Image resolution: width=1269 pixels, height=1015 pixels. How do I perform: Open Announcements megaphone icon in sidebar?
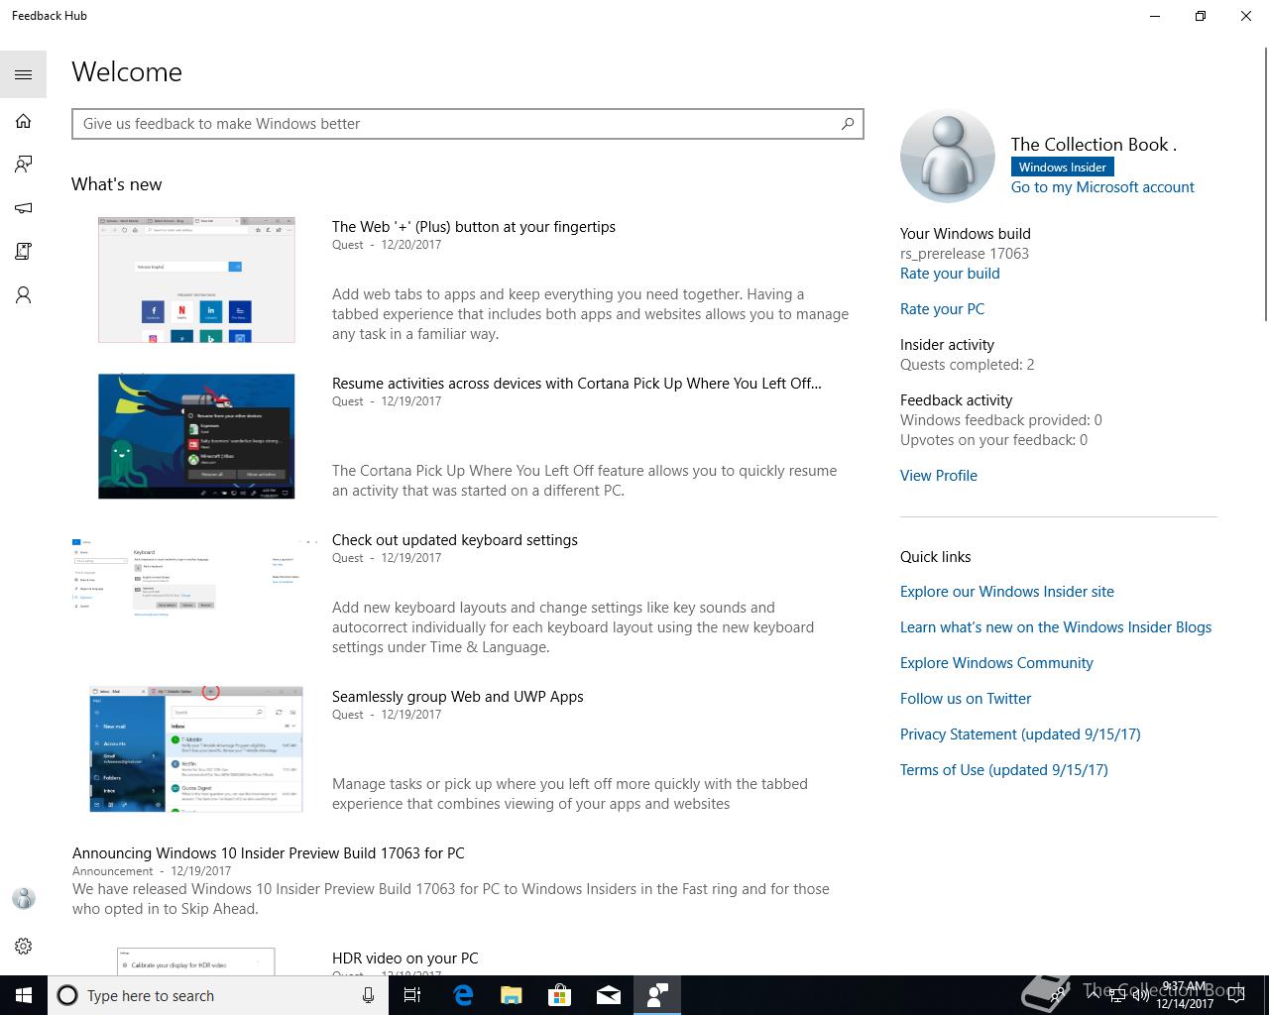point(23,208)
